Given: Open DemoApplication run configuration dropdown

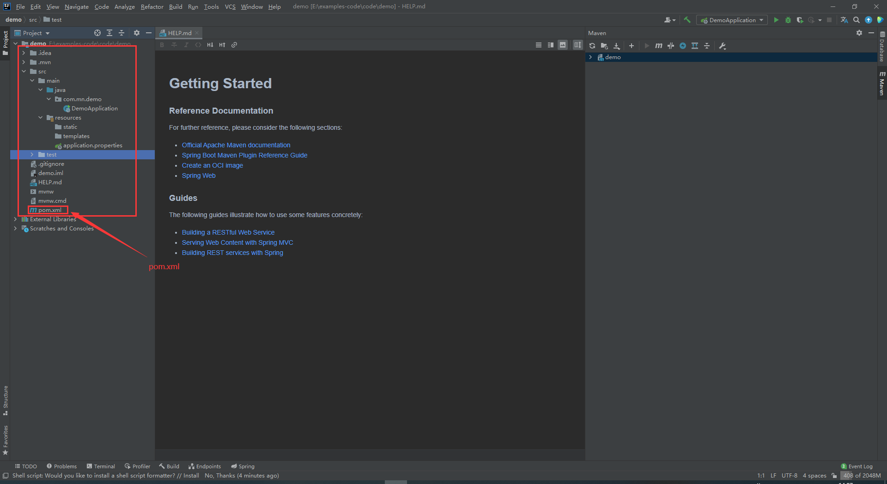Looking at the screenshot, I should [732, 20].
